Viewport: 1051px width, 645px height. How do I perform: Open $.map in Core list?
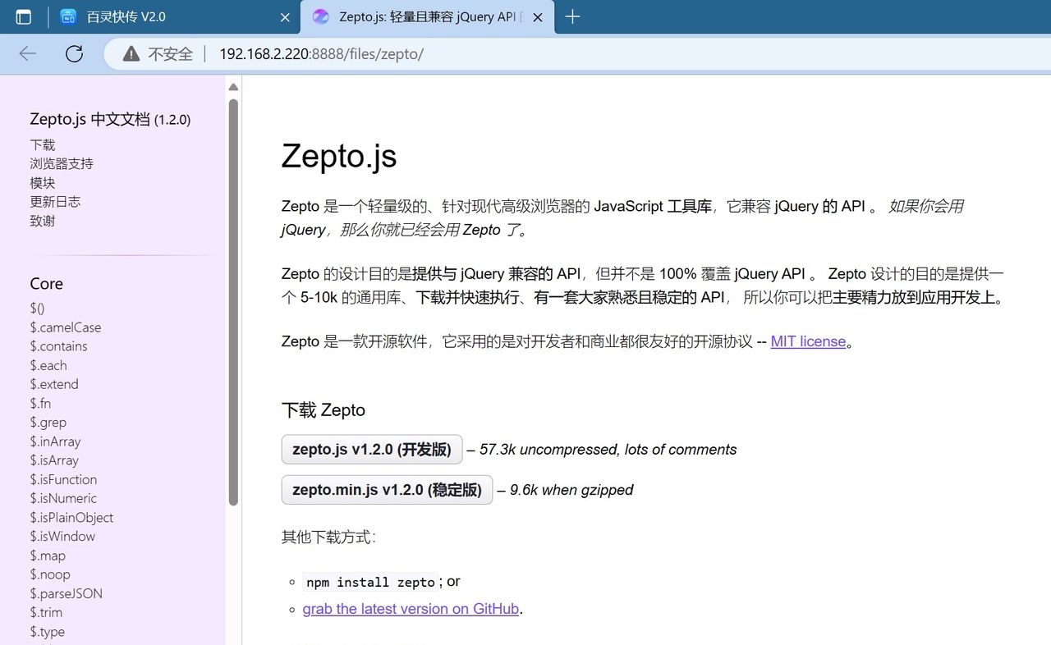pos(48,556)
